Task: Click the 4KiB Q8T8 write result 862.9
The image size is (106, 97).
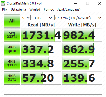Action: 82,49
